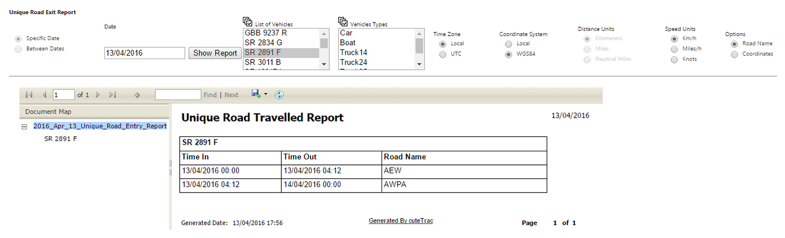
Task: Select Truck14 in Vehicles Types list
Action: [353, 52]
